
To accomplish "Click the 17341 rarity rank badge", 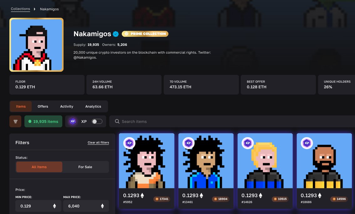I will point(162,199).
